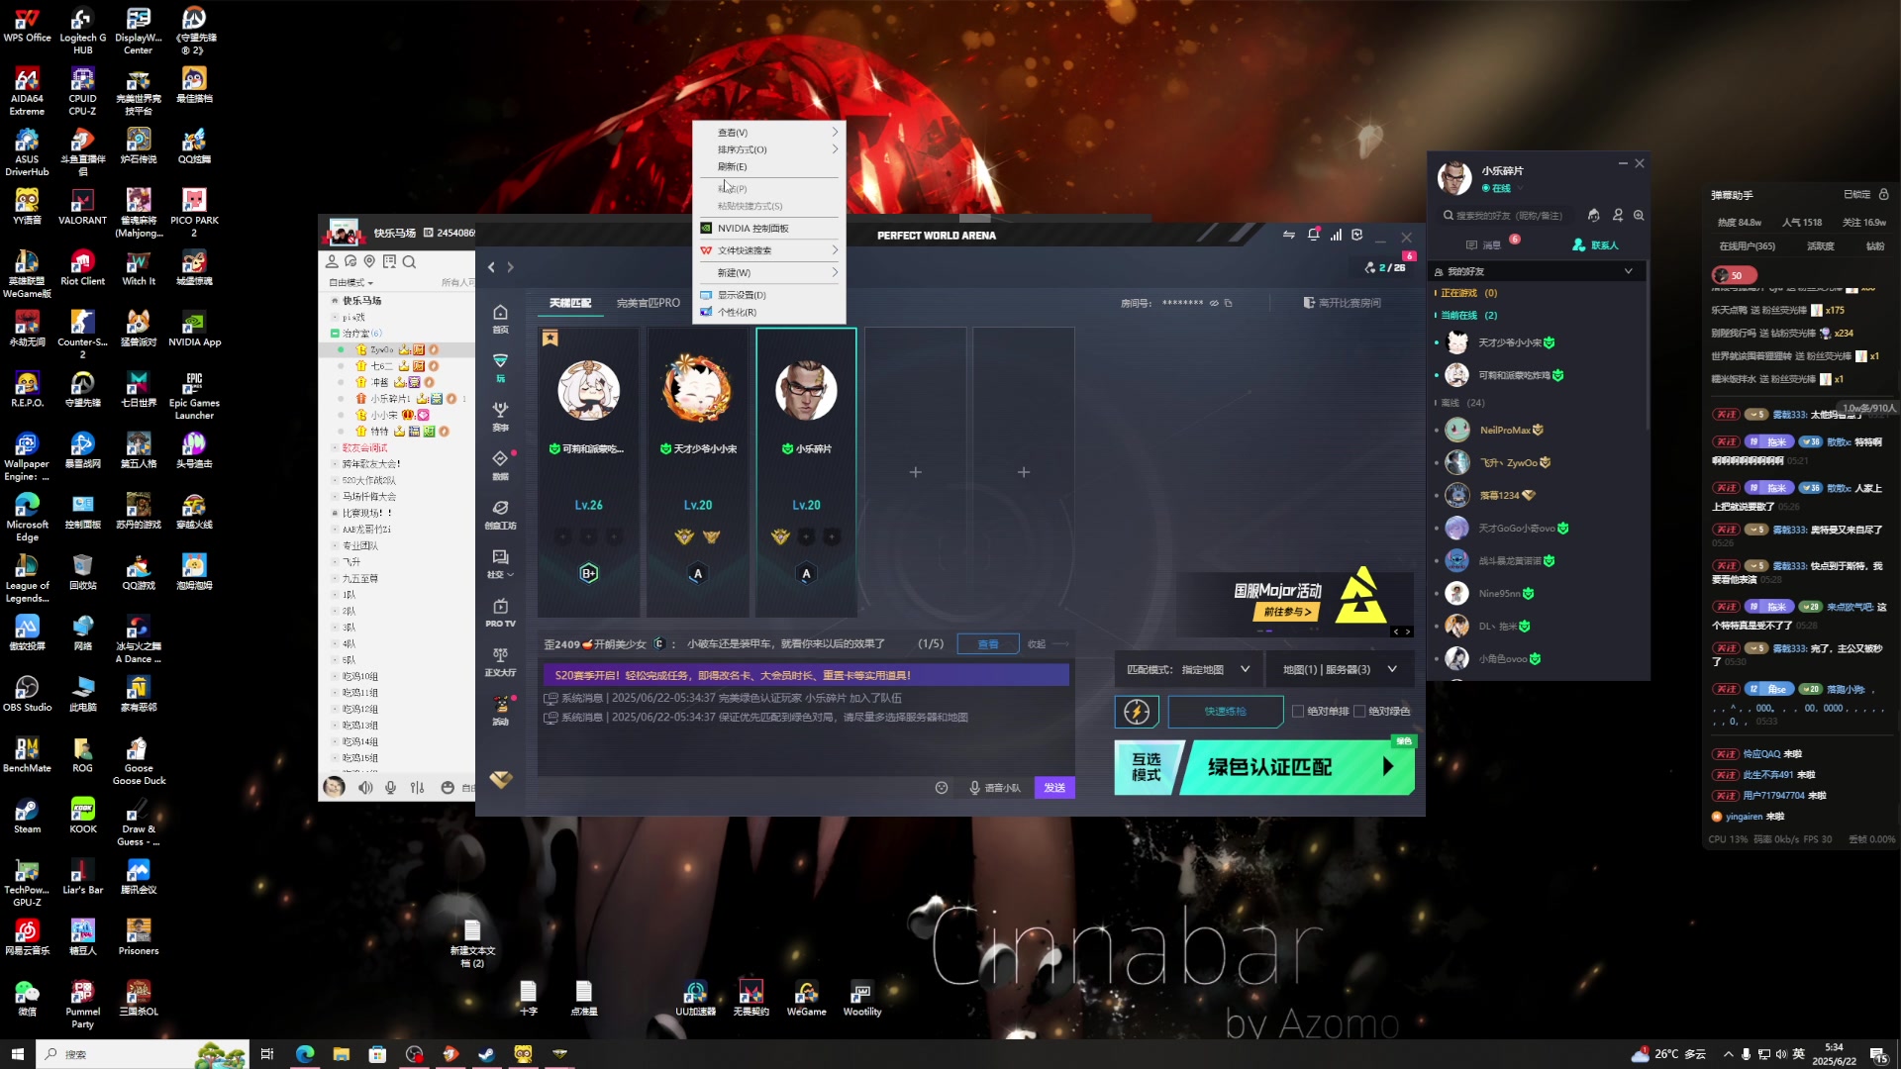Screen dimensions: 1901x1069
Task: Click the gold diamond rank icon in sidebar
Action: pyautogui.click(x=501, y=779)
